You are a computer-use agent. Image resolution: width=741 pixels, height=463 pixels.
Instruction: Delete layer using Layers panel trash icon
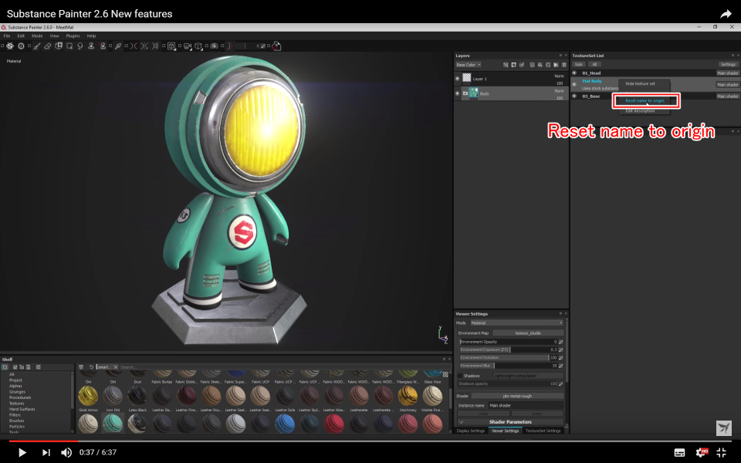click(x=563, y=65)
